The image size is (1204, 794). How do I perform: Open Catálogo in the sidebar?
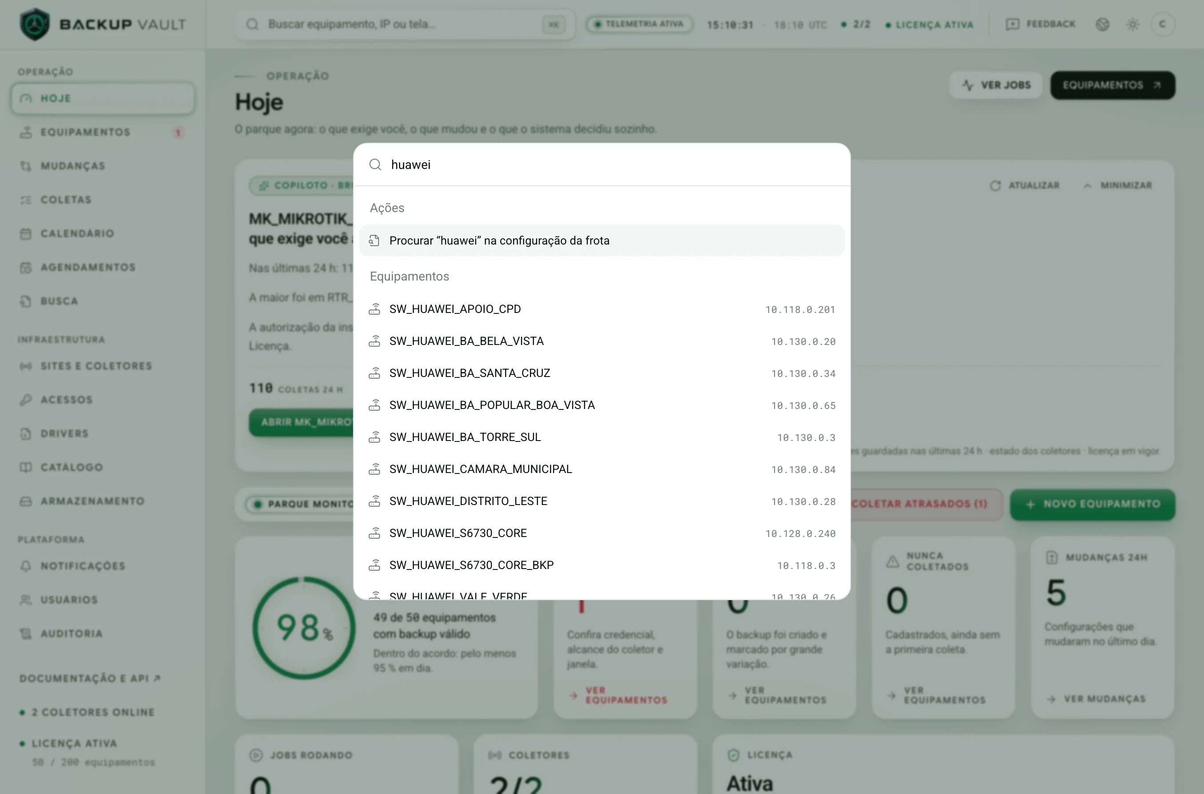102,467
